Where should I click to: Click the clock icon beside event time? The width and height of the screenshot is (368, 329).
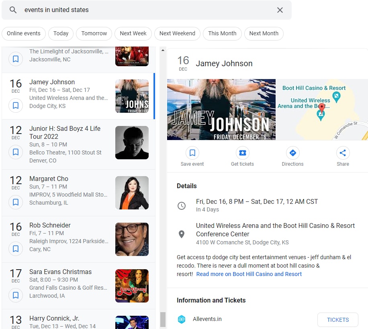tap(182, 206)
